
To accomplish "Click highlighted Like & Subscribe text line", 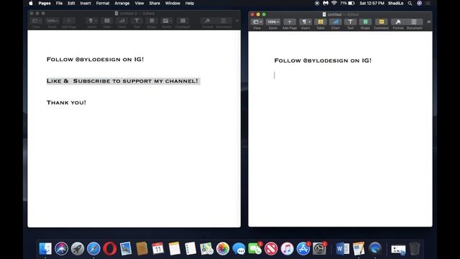I will [123, 81].
